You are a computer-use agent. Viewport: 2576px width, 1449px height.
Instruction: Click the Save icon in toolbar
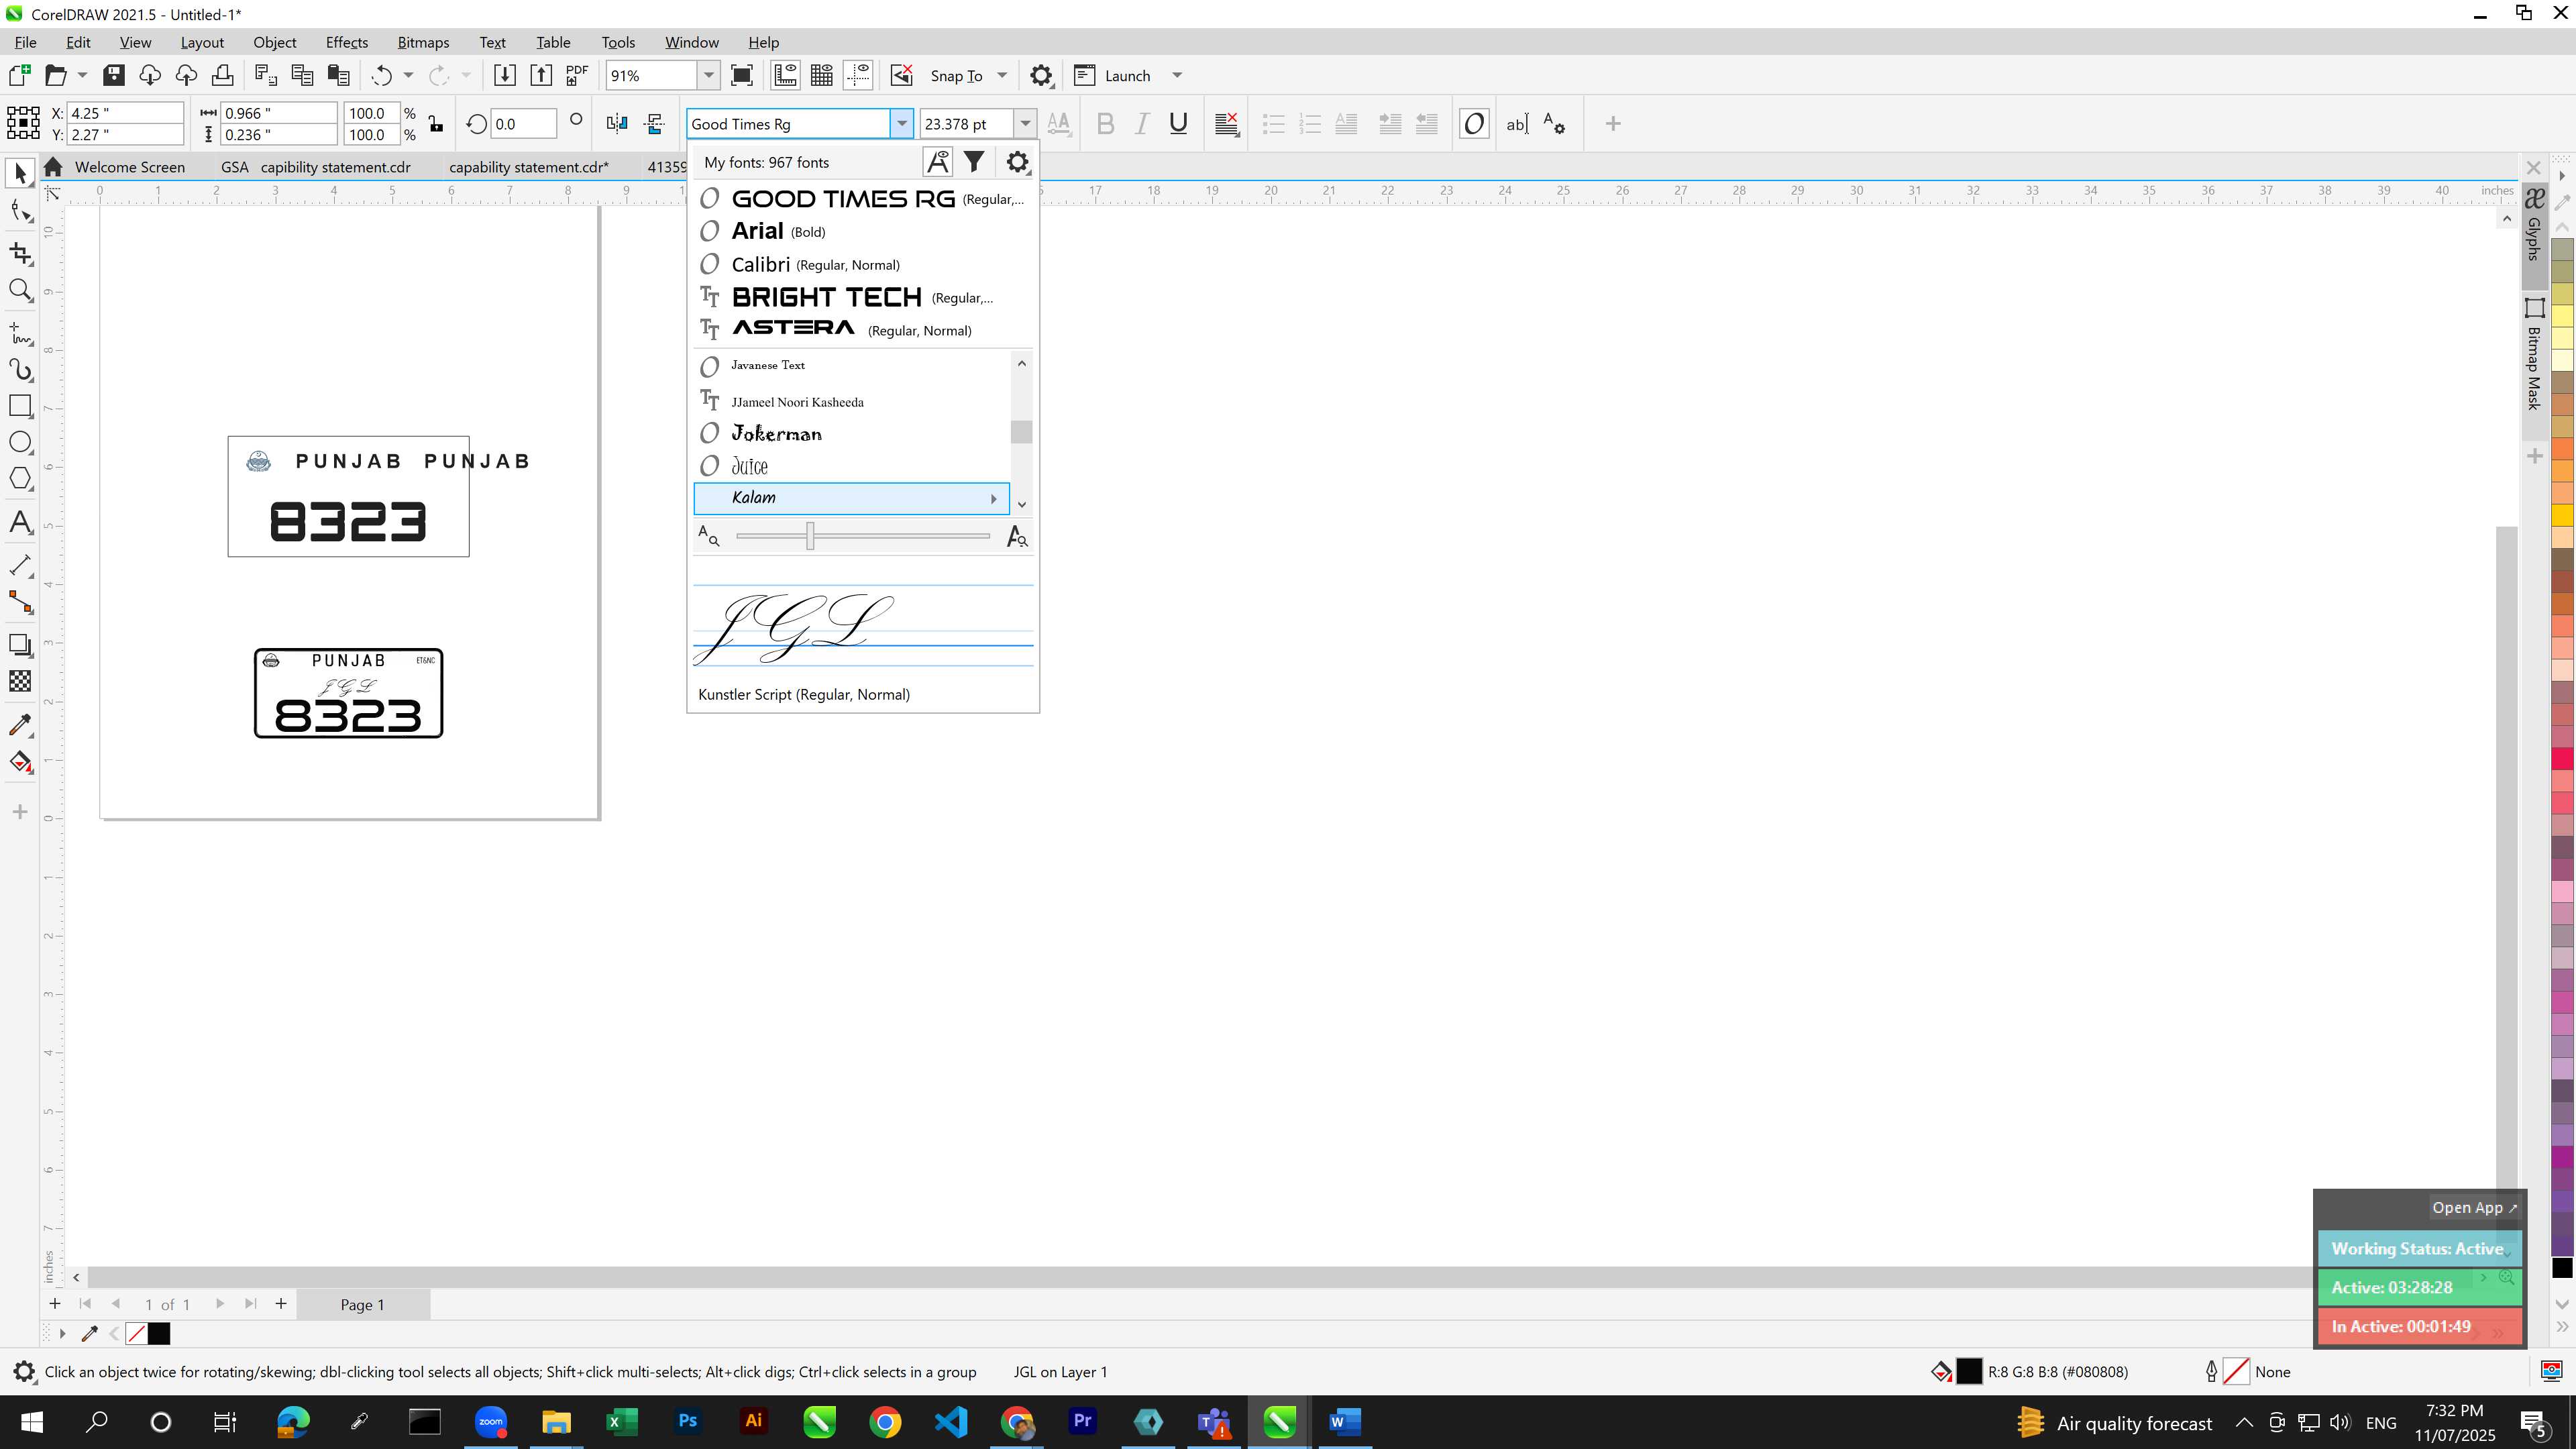point(114,75)
